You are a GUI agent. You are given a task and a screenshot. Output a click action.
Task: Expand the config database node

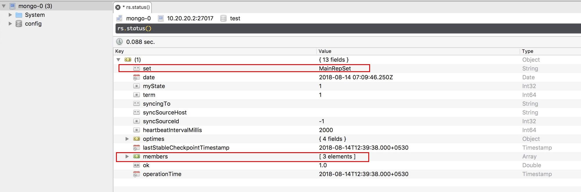tap(10, 24)
